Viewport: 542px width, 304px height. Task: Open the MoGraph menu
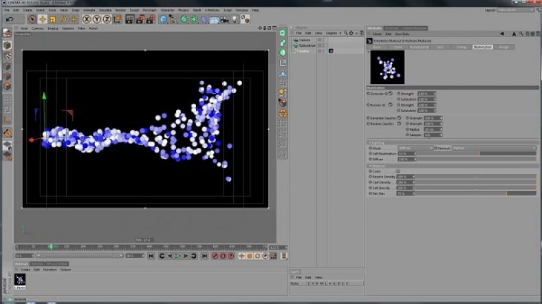[150, 10]
